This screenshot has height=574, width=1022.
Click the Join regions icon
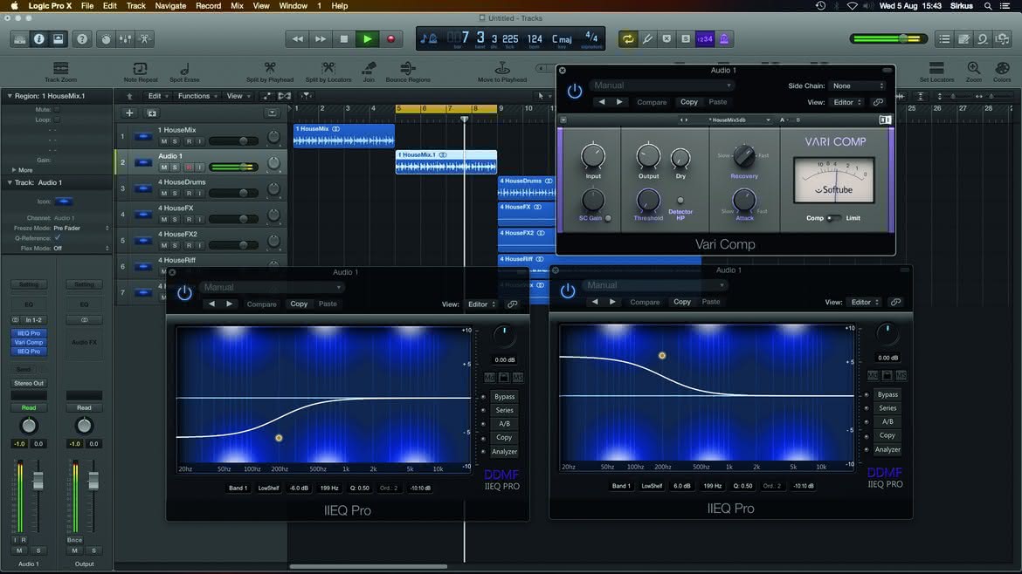tap(369, 72)
